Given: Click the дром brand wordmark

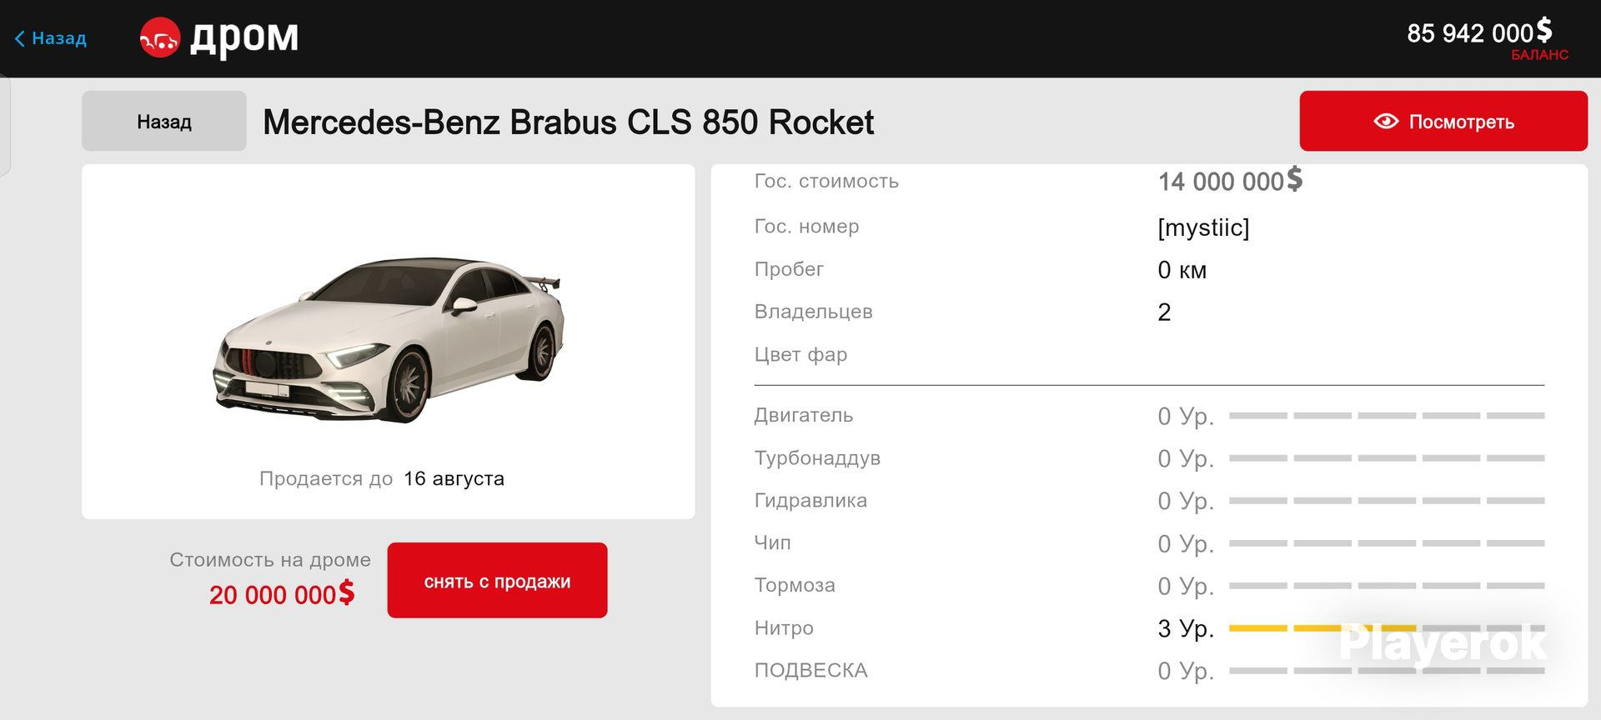Looking at the screenshot, I should pyautogui.click(x=244, y=38).
